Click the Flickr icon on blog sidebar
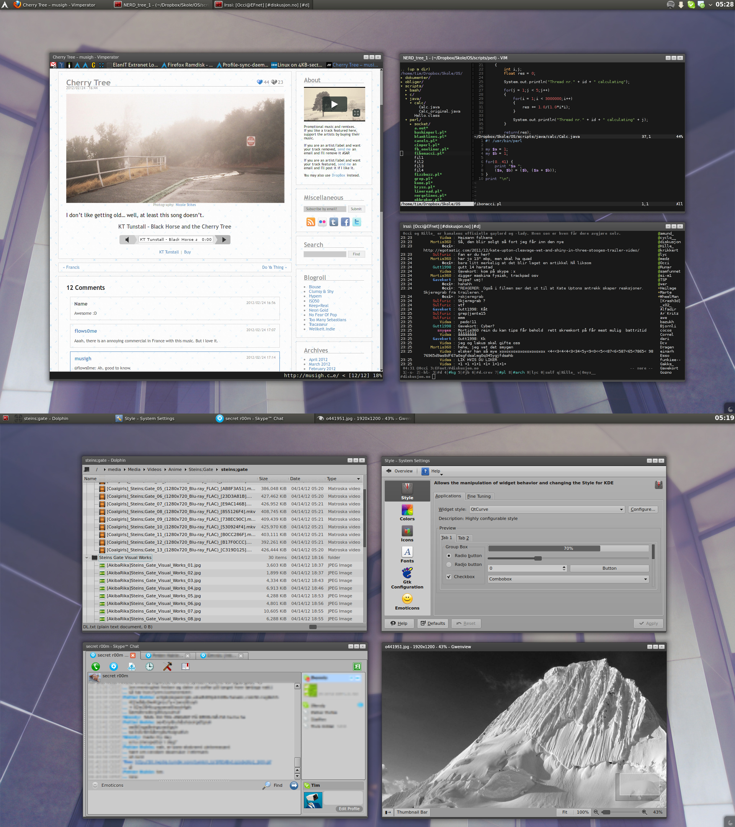The width and height of the screenshot is (735, 827). point(322,222)
